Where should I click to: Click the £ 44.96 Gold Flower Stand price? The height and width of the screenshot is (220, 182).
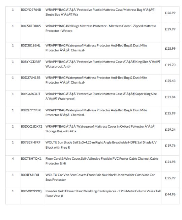pyautogui.click(x=170, y=194)
